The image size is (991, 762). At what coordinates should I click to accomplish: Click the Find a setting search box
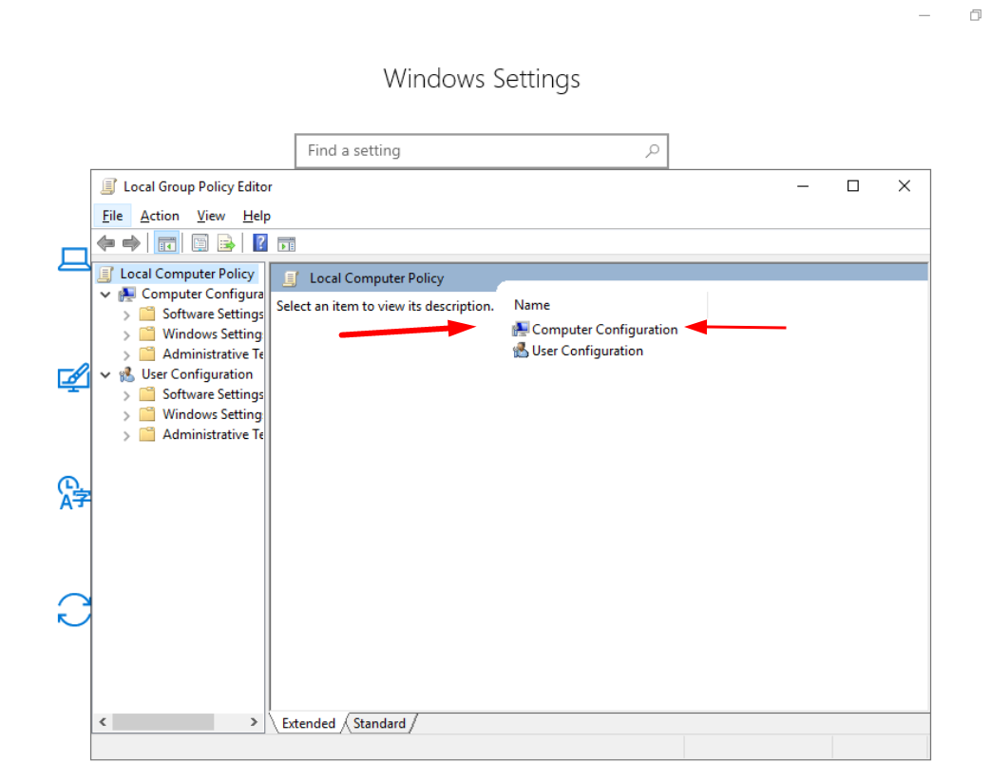click(470, 151)
